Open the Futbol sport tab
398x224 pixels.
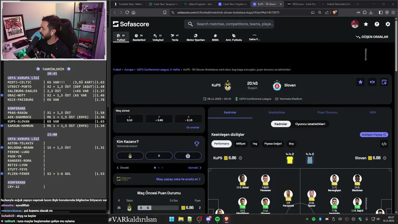click(121, 37)
